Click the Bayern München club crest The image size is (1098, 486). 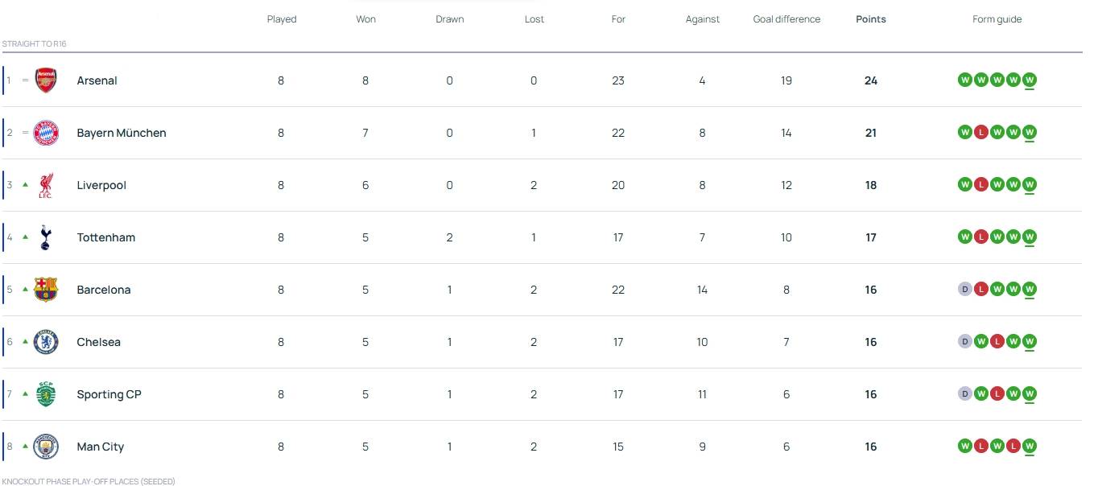46,133
